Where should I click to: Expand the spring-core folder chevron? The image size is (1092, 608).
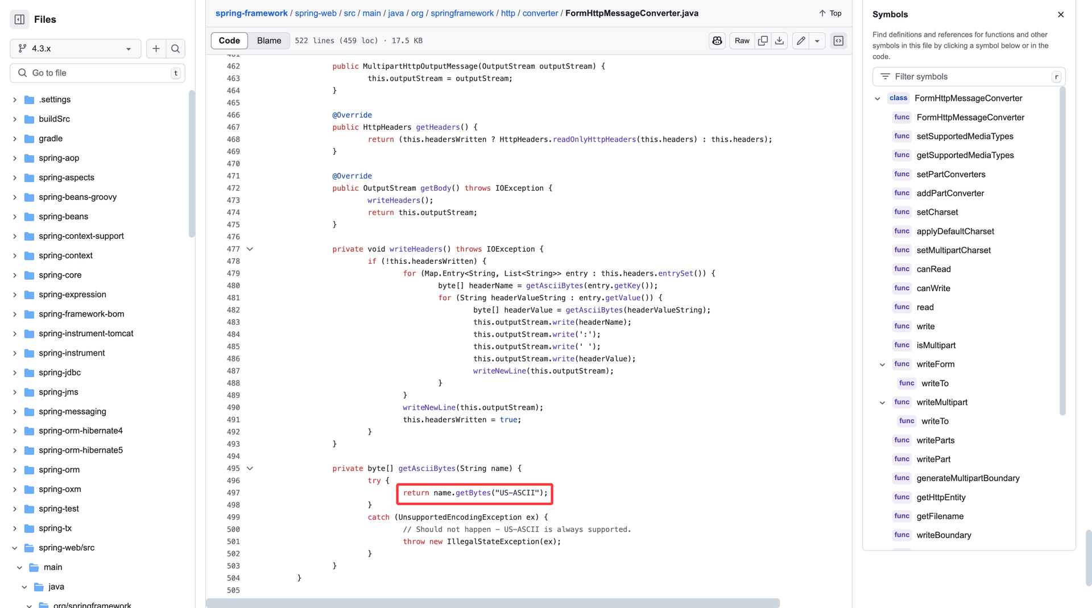click(x=15, y=275)
